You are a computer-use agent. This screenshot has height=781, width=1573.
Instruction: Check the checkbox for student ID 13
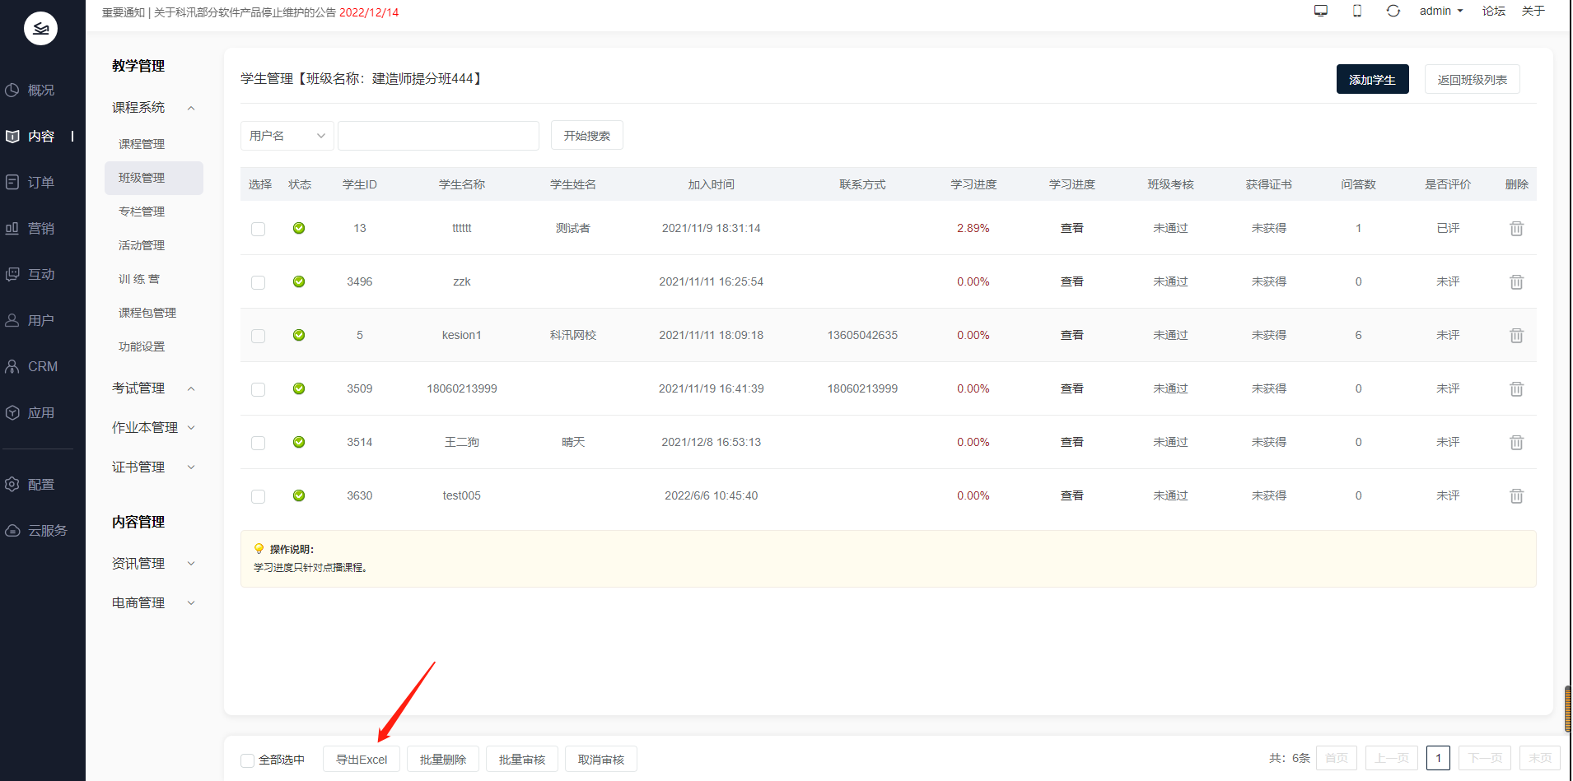[x=259, y=229]
